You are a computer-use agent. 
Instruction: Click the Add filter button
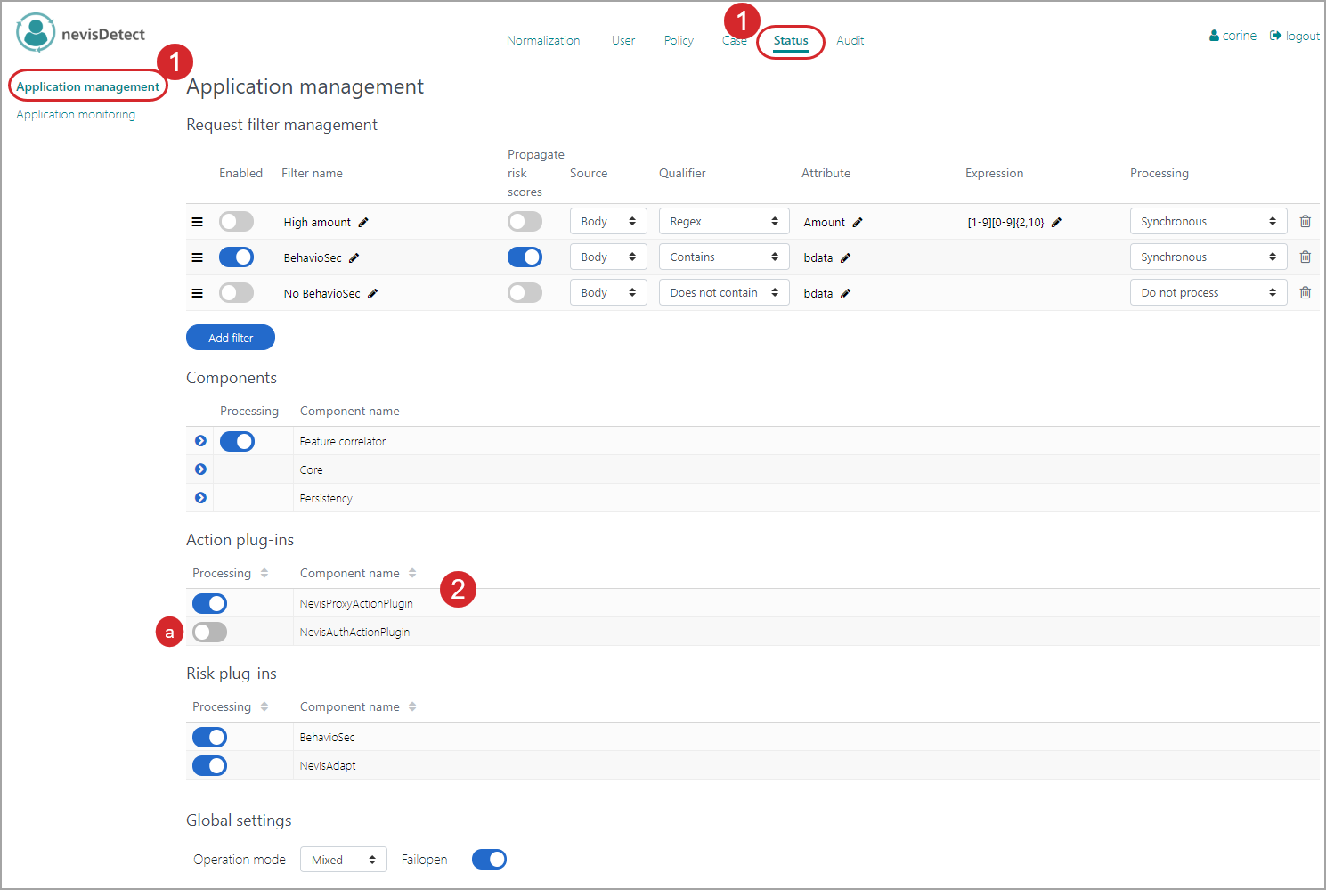click(x=231, y=338)
